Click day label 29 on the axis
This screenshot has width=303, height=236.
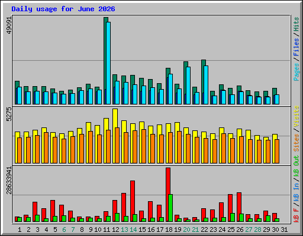(266, 230)
